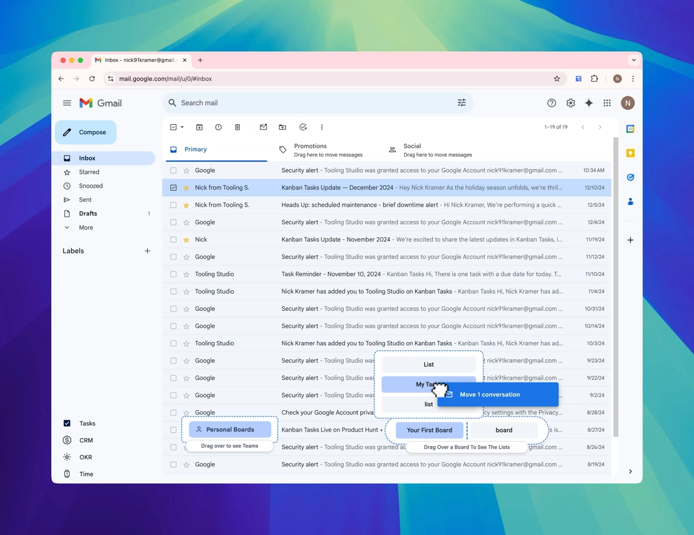Check the Security alert 10:34 AM email
This screenshot has height=535, width=694.
point(173,170)
